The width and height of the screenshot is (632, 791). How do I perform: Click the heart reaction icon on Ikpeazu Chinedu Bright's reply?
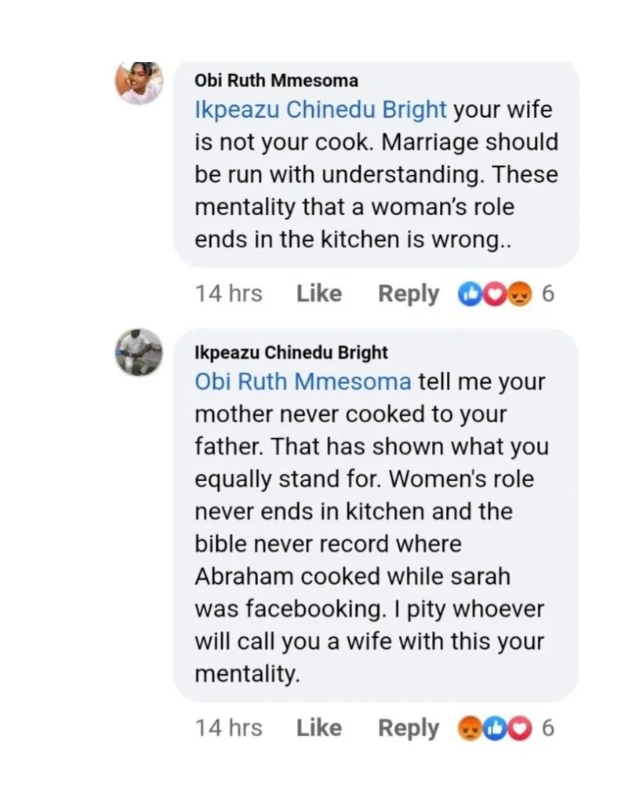[x=518, y=728]
